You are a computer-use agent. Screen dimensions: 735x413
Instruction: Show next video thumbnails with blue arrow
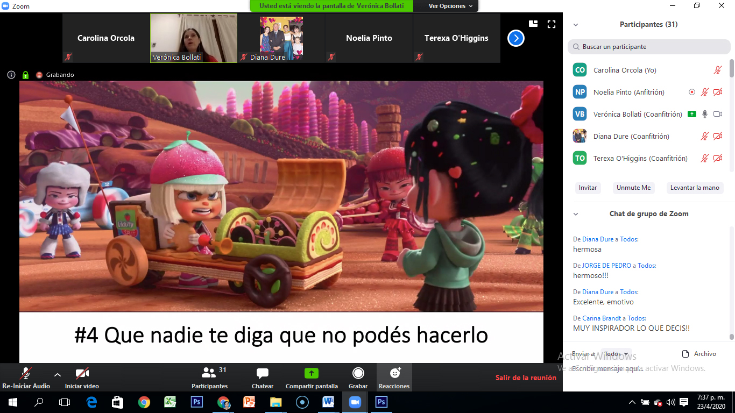click(x=515, y=38)
